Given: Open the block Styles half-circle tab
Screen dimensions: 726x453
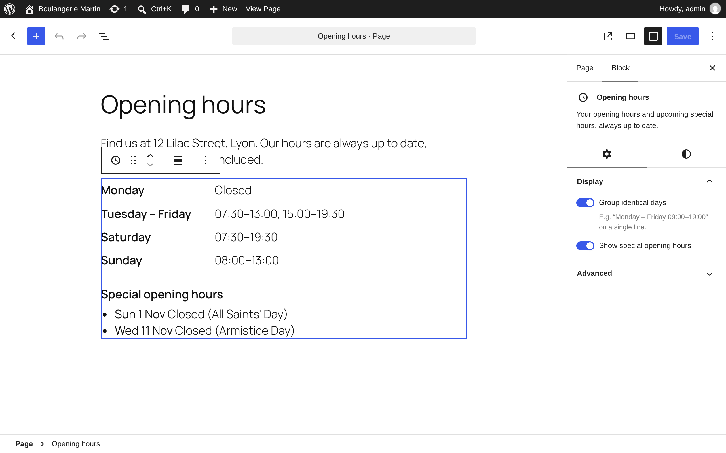Looking at the screenshot, I should (686, 154).
